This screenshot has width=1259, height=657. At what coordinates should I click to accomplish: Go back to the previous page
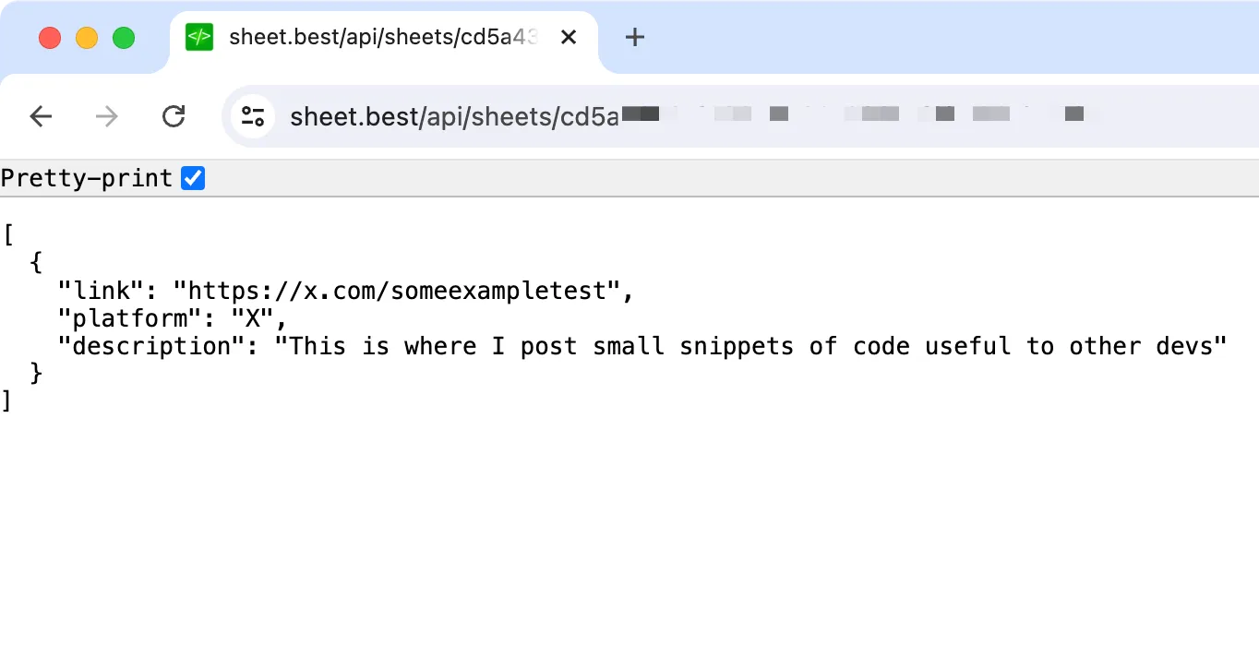click(41, 116)
